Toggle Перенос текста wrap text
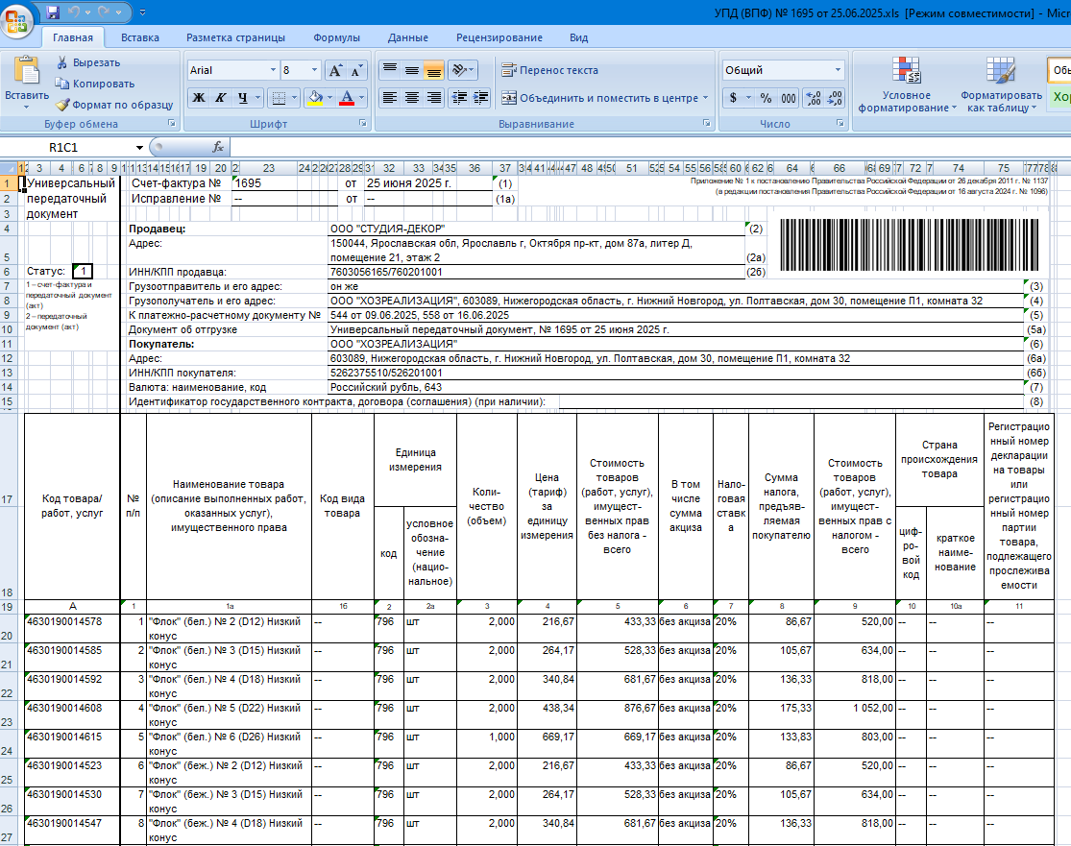Image resolution: width=1071 pixels, height=846 pixels. [549, 70]
